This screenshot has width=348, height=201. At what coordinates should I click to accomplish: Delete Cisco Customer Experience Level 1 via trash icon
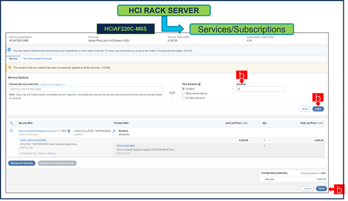(69, 132)
